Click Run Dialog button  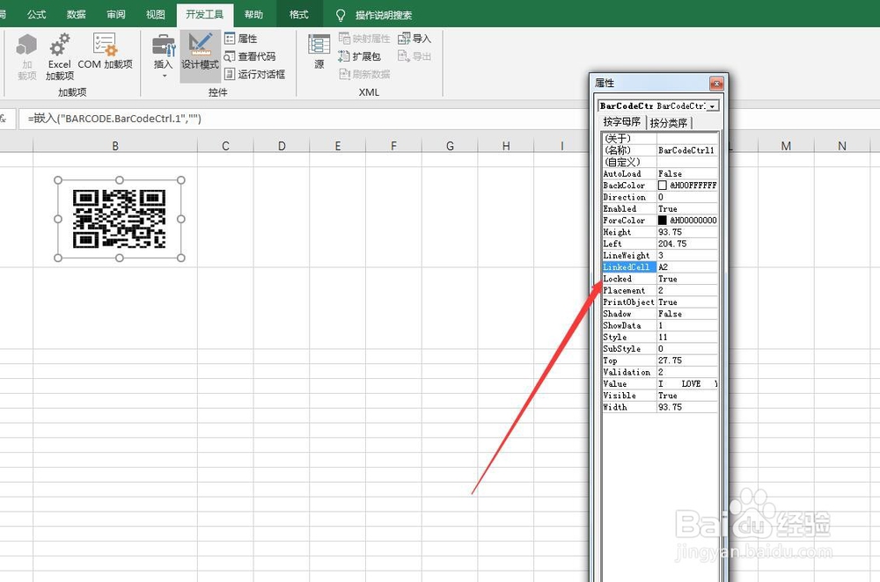(255, 74)
